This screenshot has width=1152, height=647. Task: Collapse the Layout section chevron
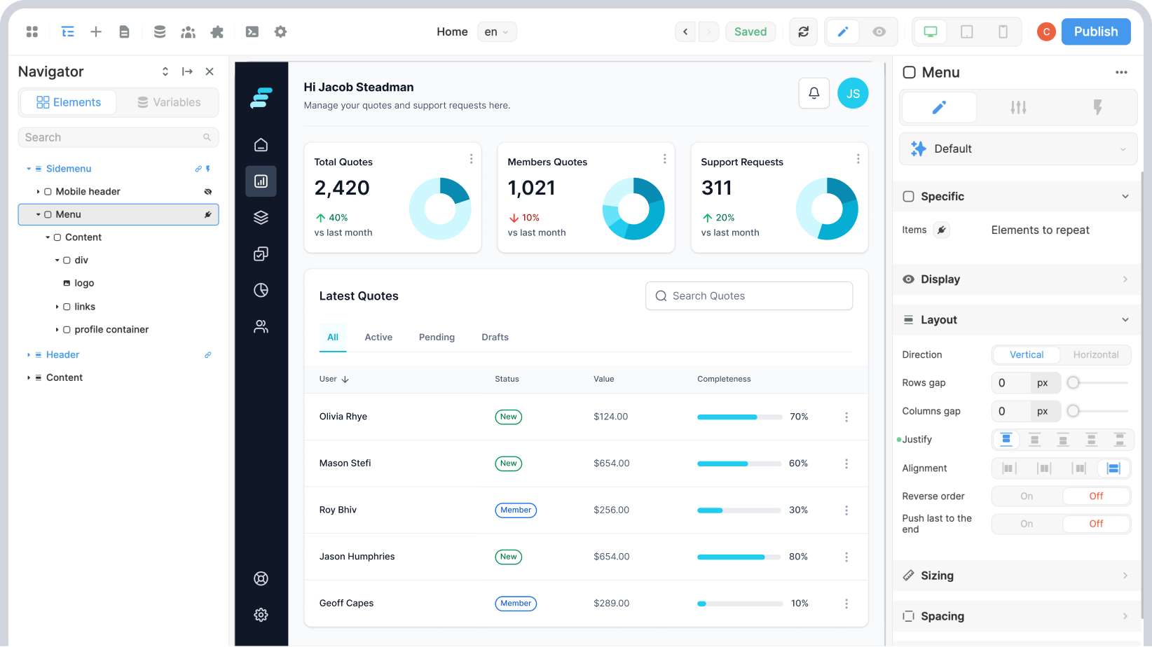1125,319
